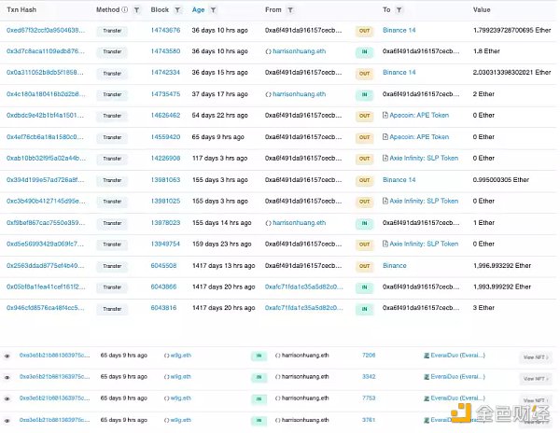Click IN badge in block 14743580 row
Viewport: 560px width, 433px height.
tap(364, 52)
